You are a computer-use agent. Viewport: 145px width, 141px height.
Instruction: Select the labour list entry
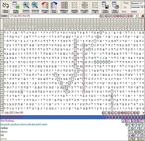tap(4, 132)
